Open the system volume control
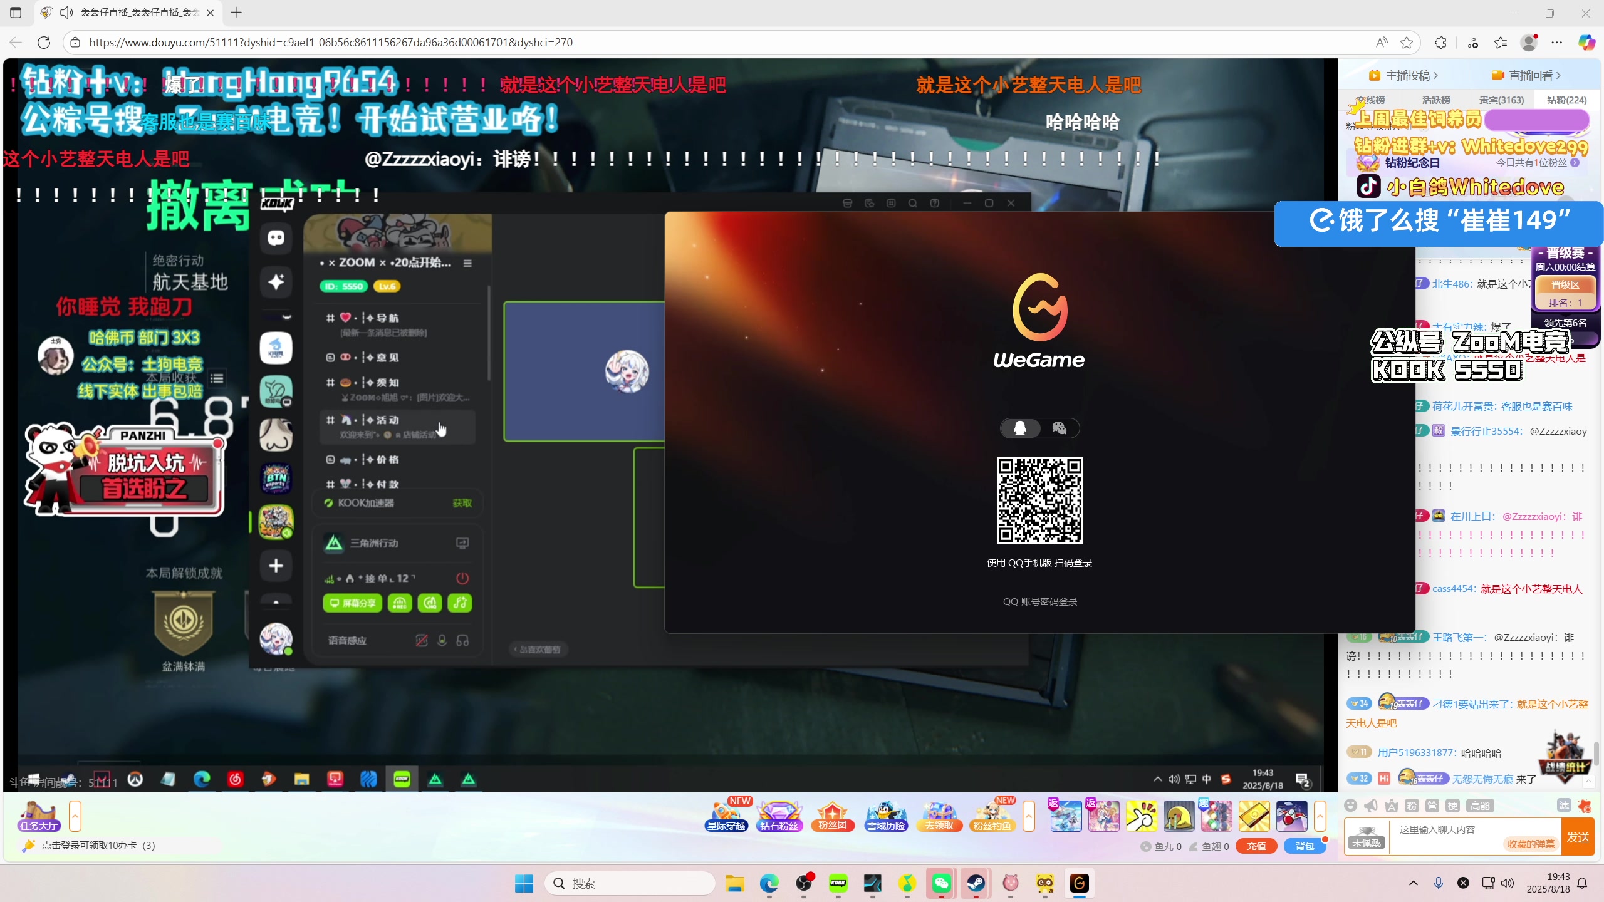This screenshot has width=1604, height=902. coord(1508,883)
